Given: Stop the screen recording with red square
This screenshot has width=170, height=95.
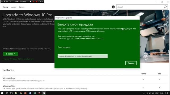Looking at the screenshot, I should (x=36, y=1).
